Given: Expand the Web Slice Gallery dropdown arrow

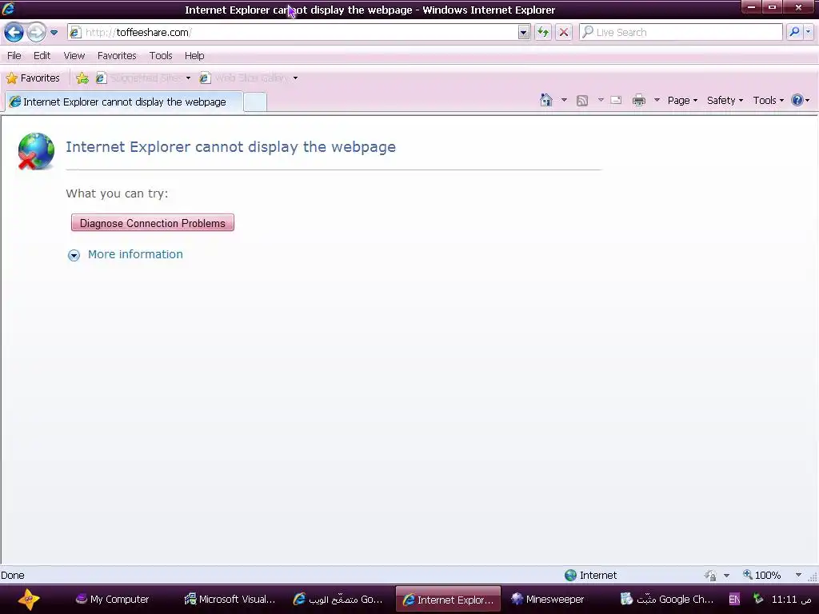Looking at the screenshot, I should pos(295,78).
